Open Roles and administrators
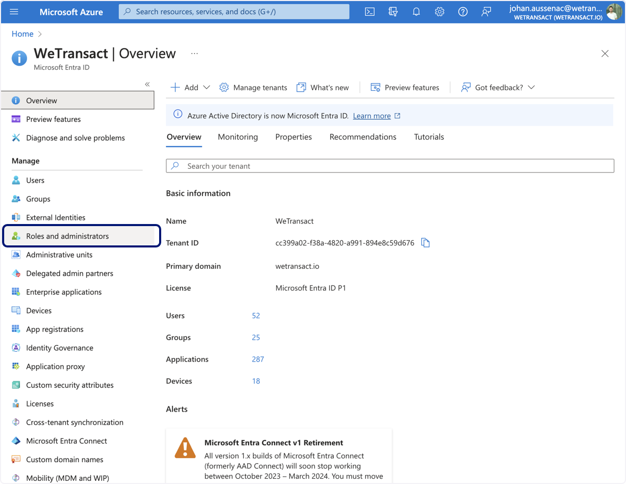 (81, 236)
